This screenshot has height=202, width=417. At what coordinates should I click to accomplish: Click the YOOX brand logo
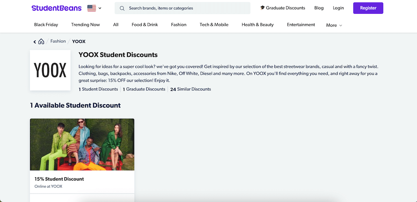point(50,70)
